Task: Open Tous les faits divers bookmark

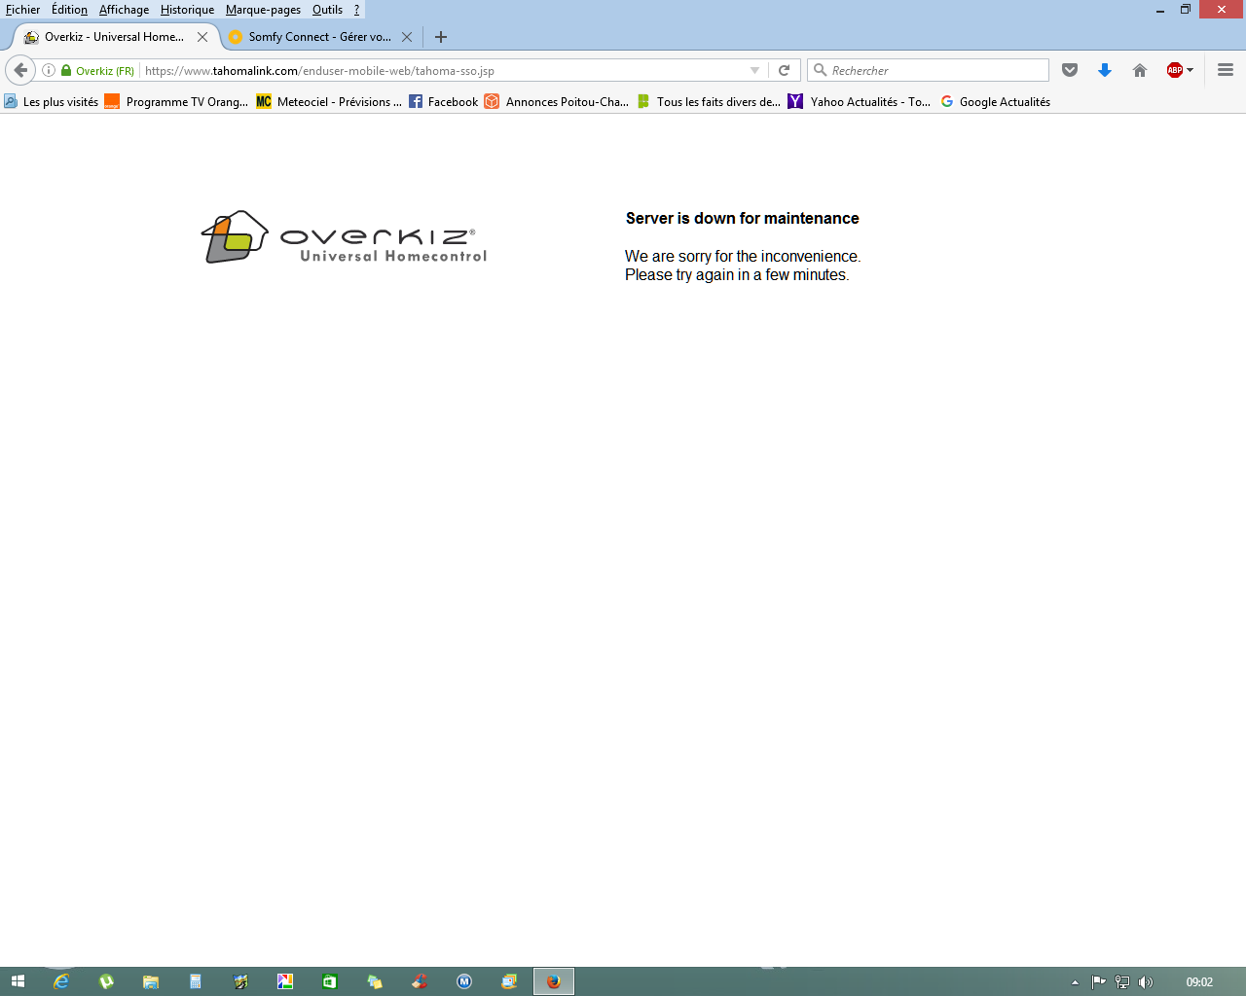Action: pyautogui.click(x=709, y=101)
